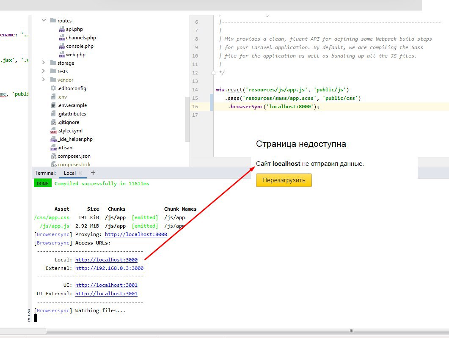Screen dimensions: 449x338
Task: Place cursor in .browserSync code line
Action: coord(273,107)
